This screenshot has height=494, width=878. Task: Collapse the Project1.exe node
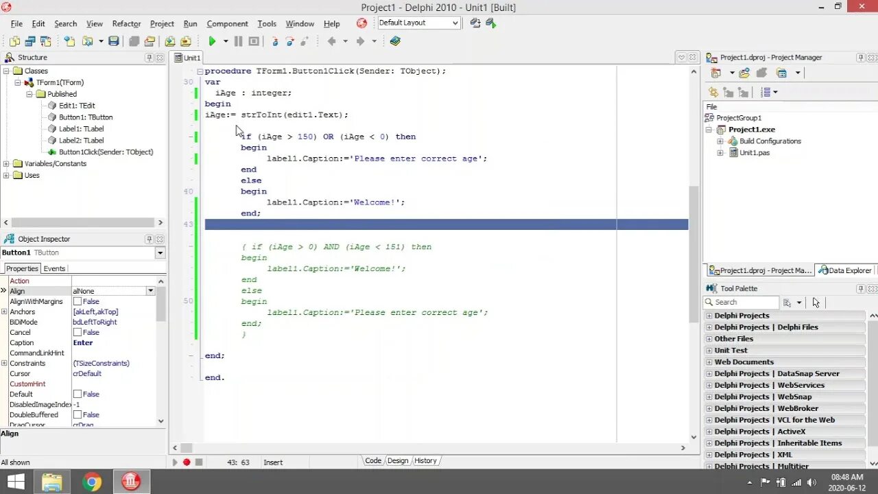tap(709, 130)
